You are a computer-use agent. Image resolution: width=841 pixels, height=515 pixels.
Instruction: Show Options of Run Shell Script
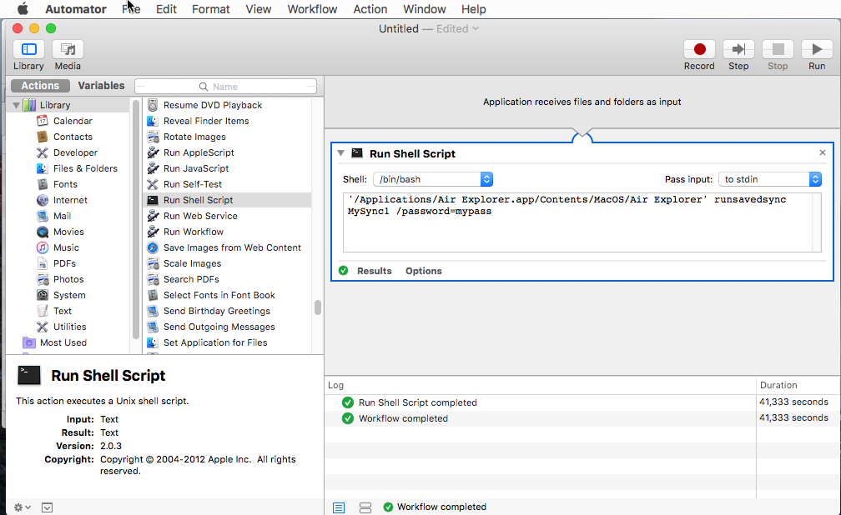coord(424,271)
